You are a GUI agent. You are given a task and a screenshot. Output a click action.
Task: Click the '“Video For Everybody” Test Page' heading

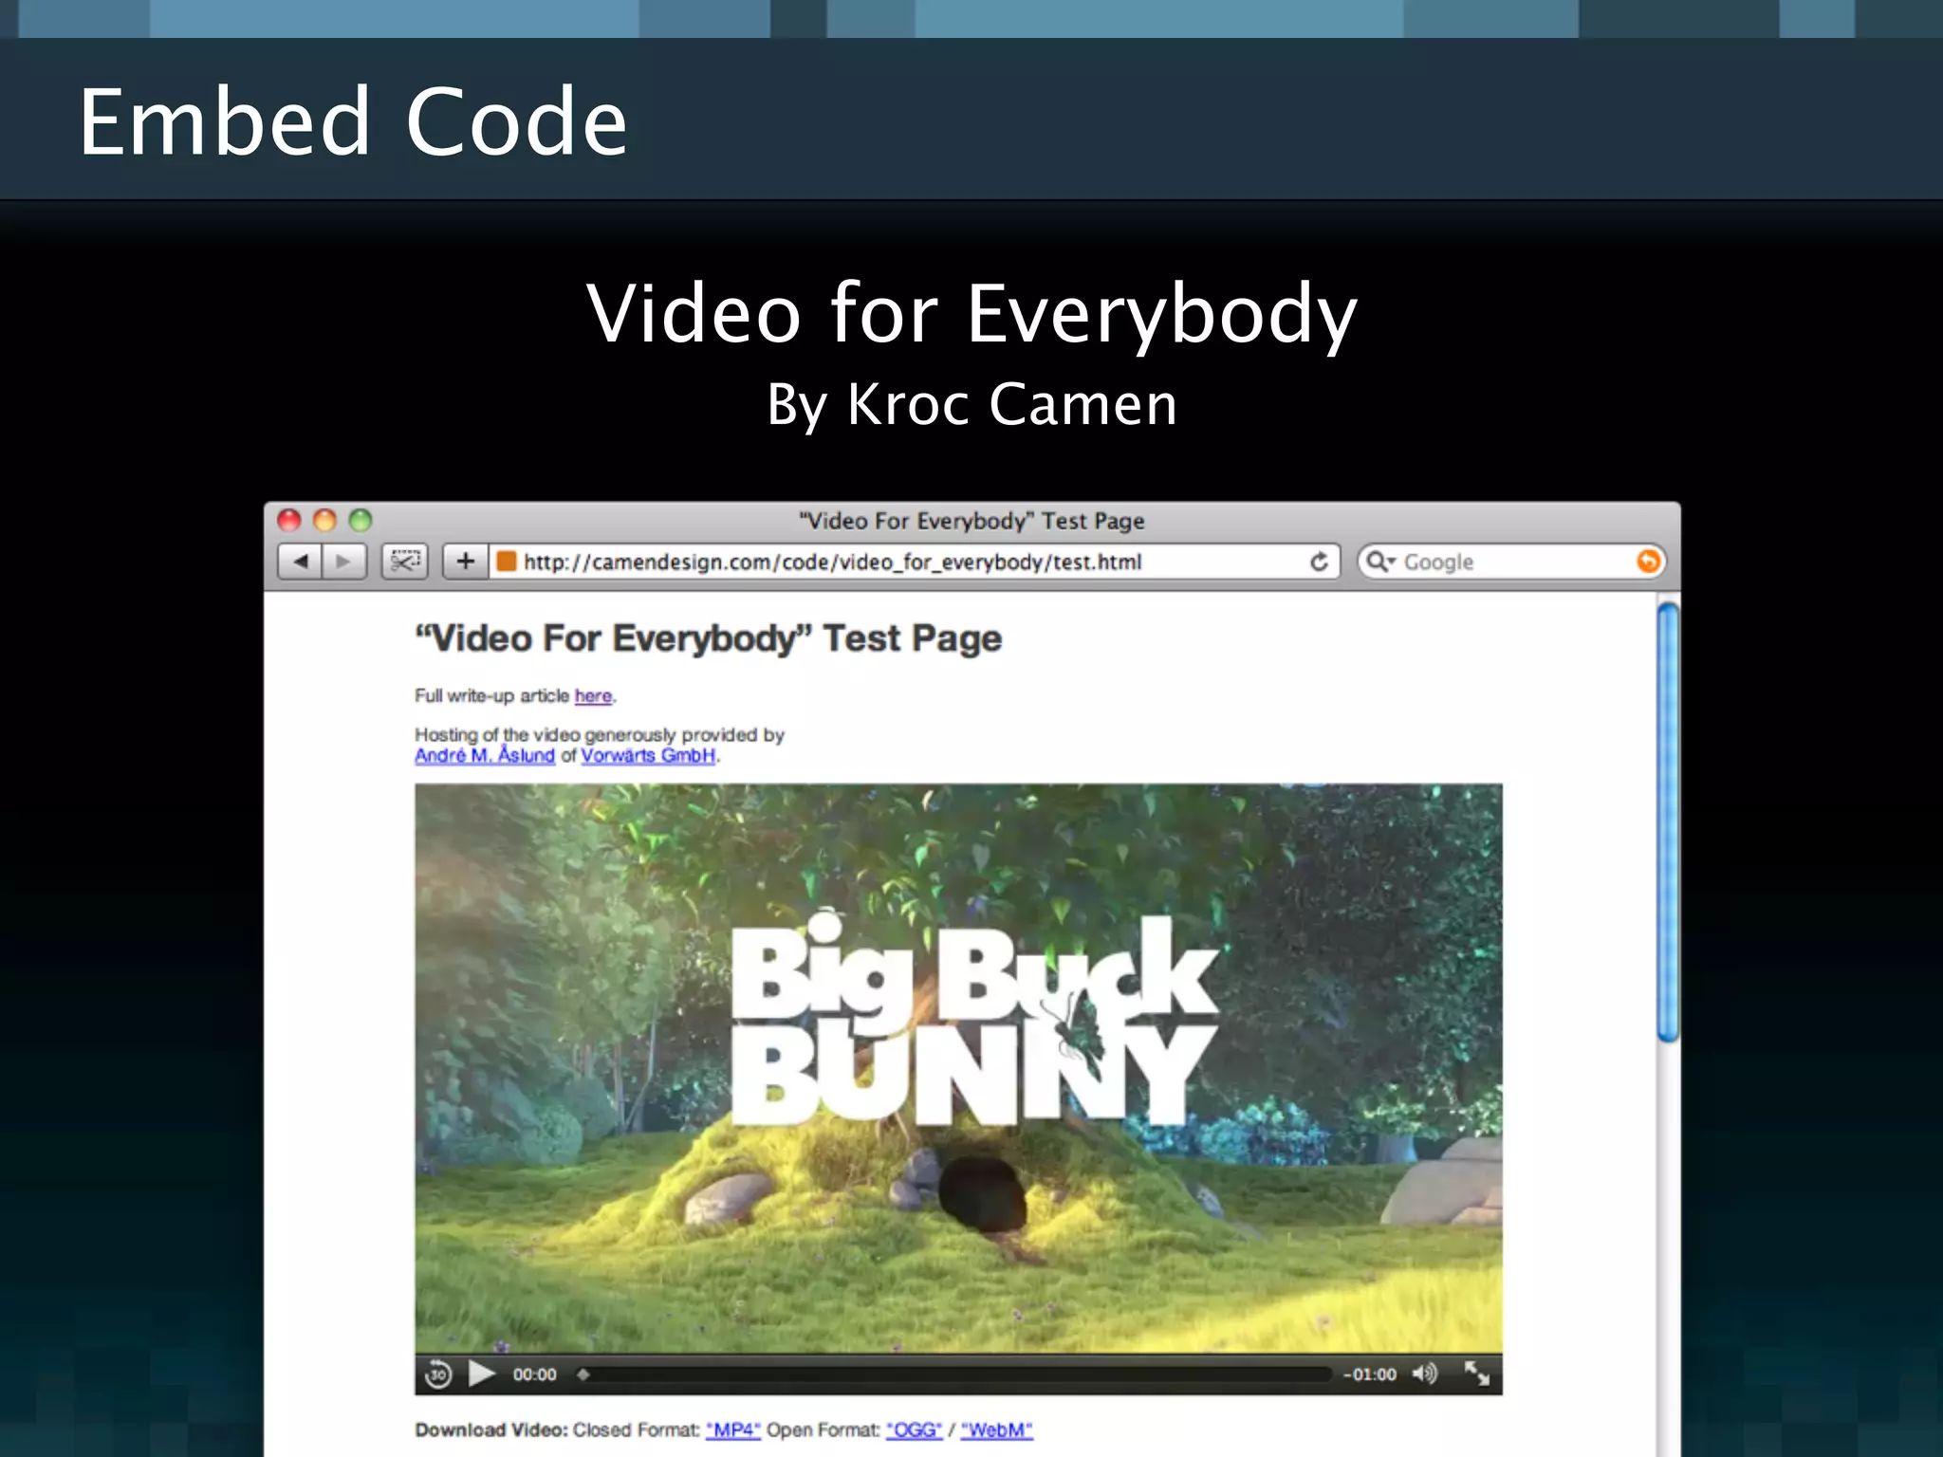pyautogui.click(x=708, y=638)
